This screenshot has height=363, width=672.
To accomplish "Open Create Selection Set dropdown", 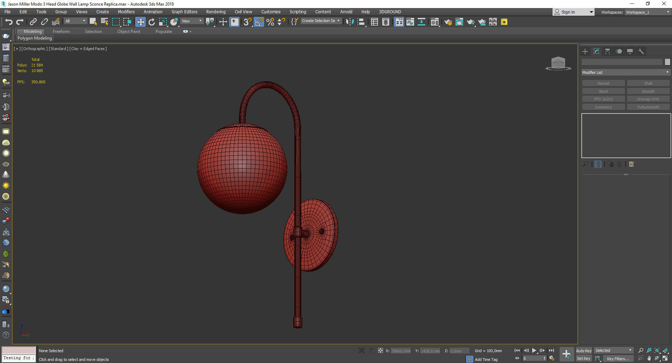I will tap(321, 21).
